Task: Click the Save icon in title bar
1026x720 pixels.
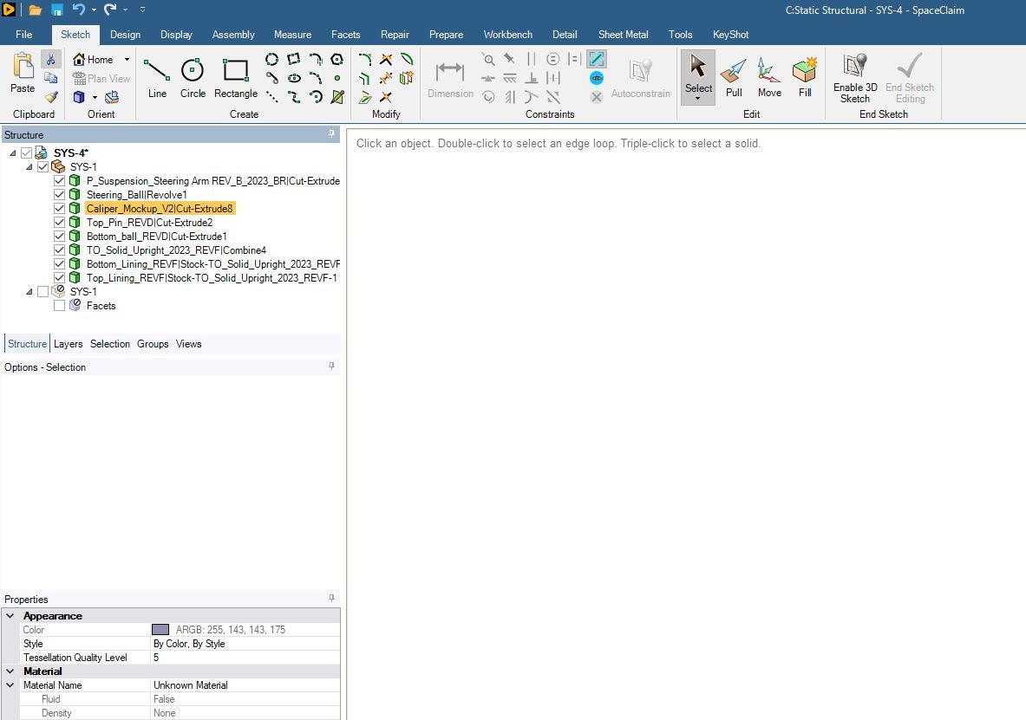Action: 57,10
